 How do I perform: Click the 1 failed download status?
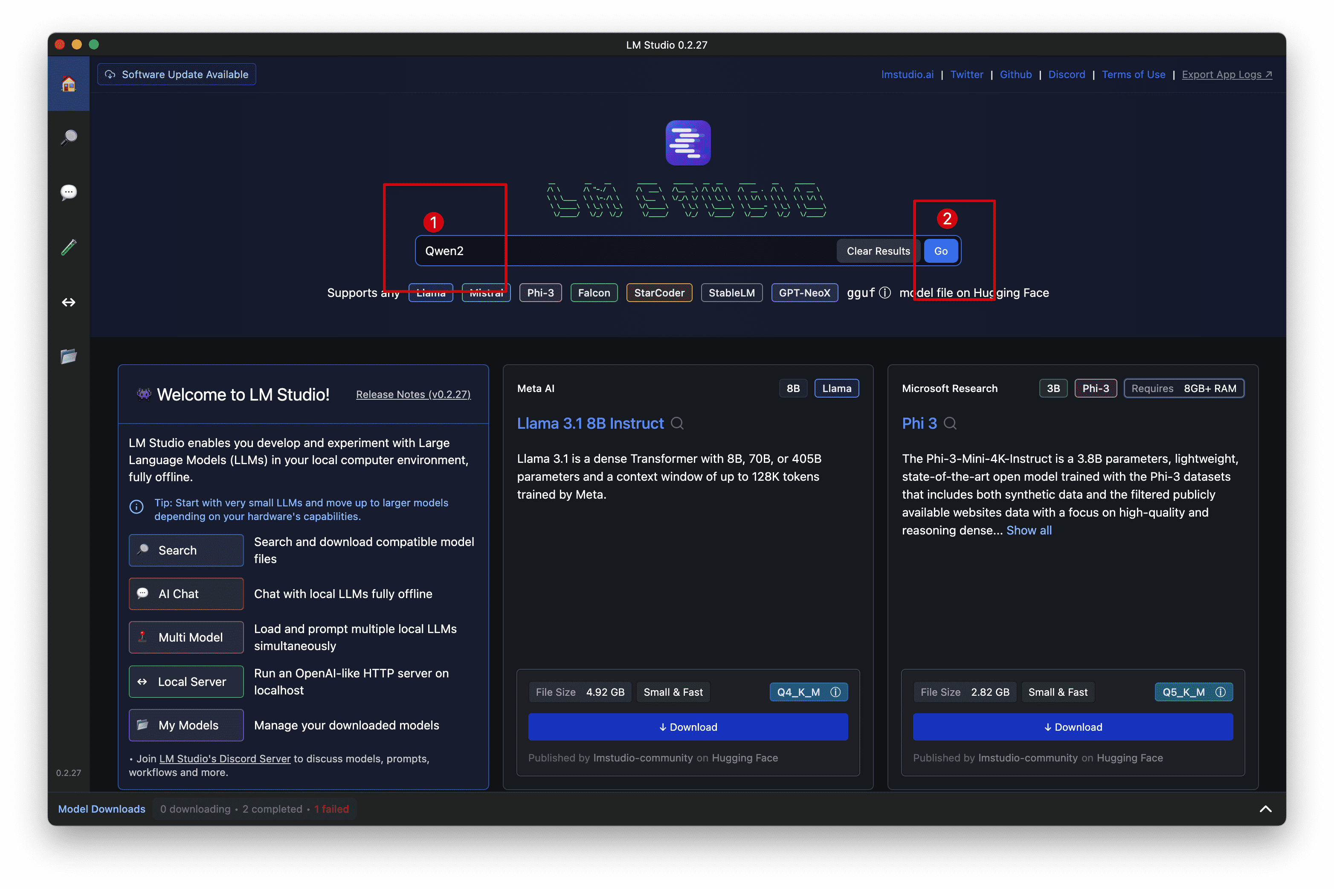click(x=331, y=808)
